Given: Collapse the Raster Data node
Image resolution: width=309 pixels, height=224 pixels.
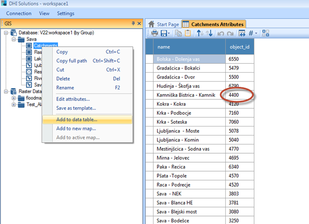Looking at the screenshot, I should pyautogui.click(x=6, y=91).
